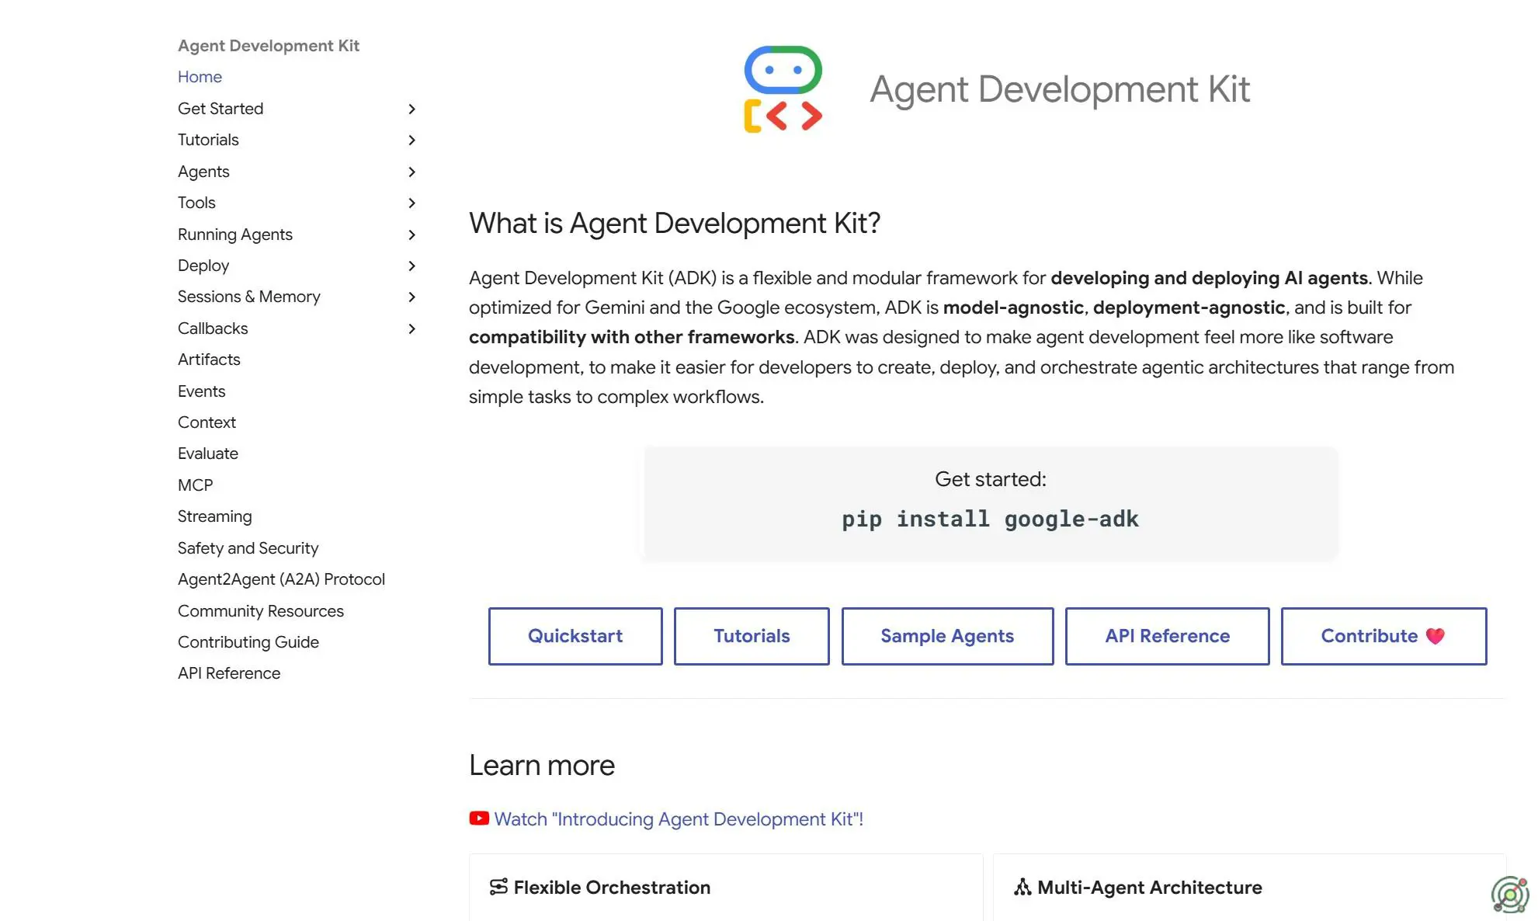This screenshot has height=921, width=1538.
Task: Expand the Tutorials chevron in the sidebar
Action: coord(411,140)
